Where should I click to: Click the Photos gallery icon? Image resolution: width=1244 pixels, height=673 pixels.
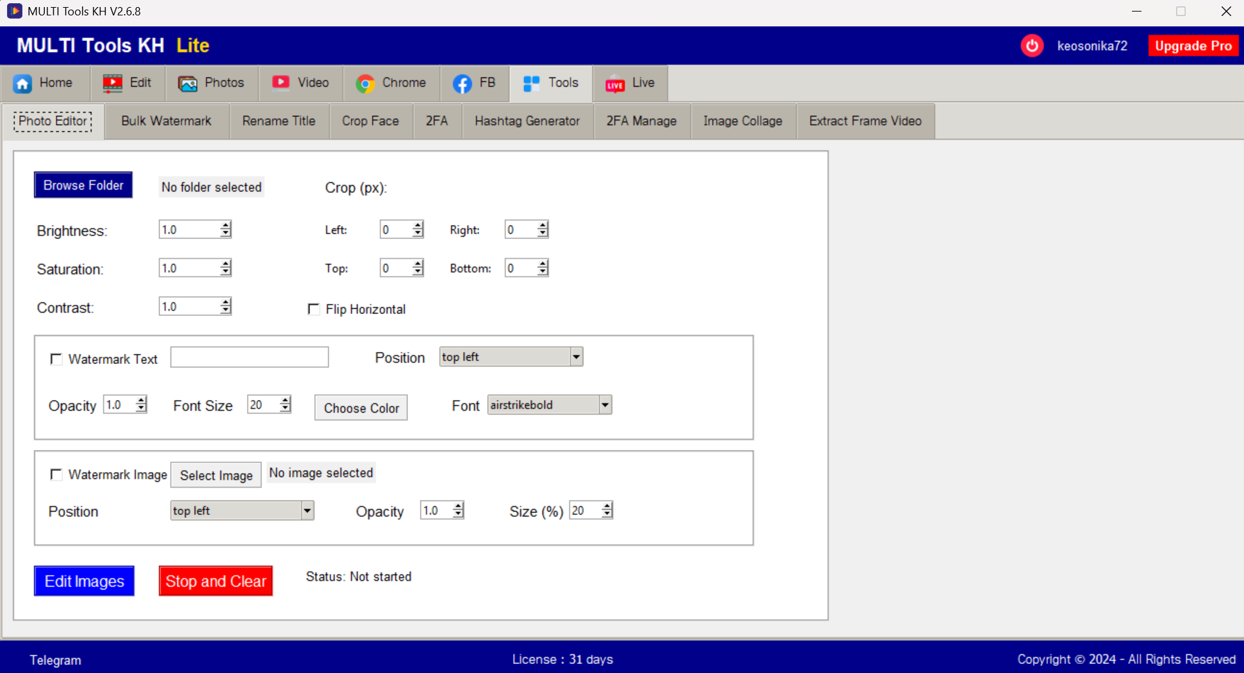186,83
